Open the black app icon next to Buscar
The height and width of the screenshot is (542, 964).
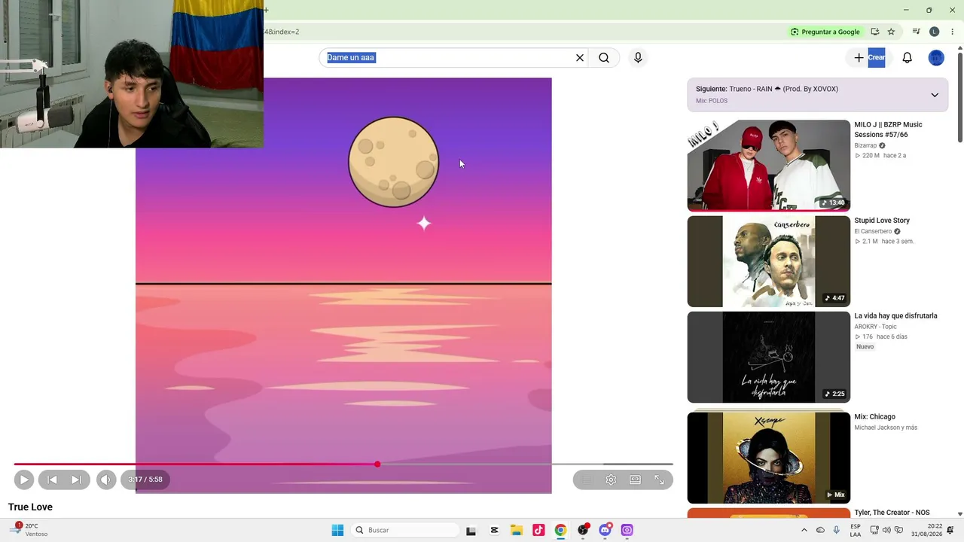coord(471,530)
